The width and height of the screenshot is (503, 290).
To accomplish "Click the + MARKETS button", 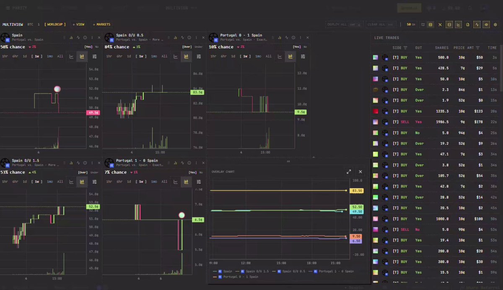I will pyautogui.click(x=101, y=24).
